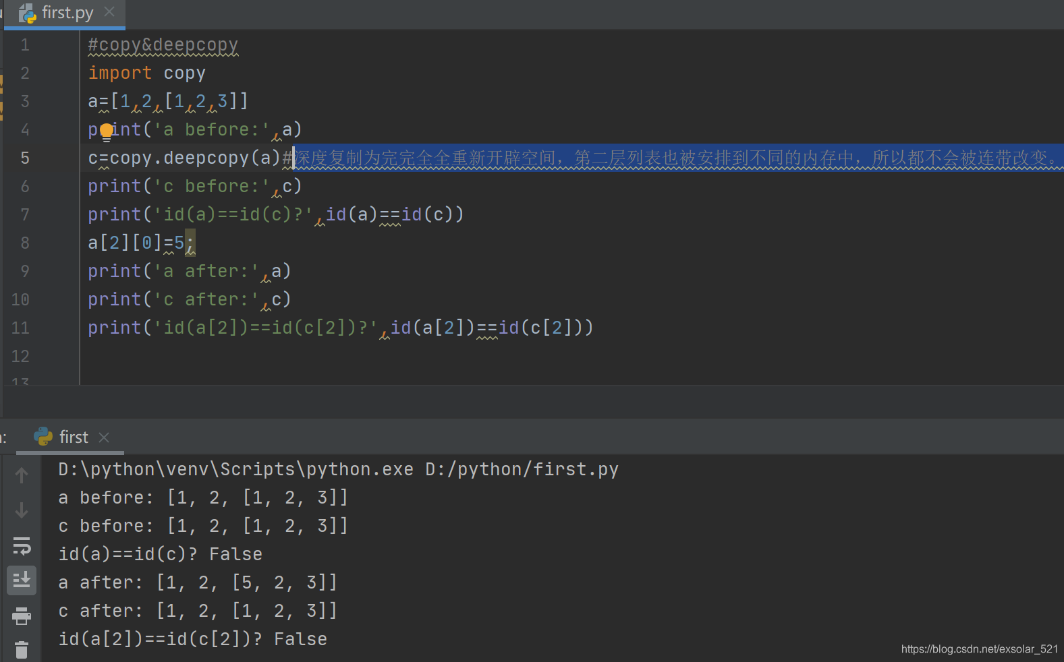Click output 'id(a[2])==id(c[2])? False'
This screenshot has width=1064, height=662.
[x=192, y=639]
